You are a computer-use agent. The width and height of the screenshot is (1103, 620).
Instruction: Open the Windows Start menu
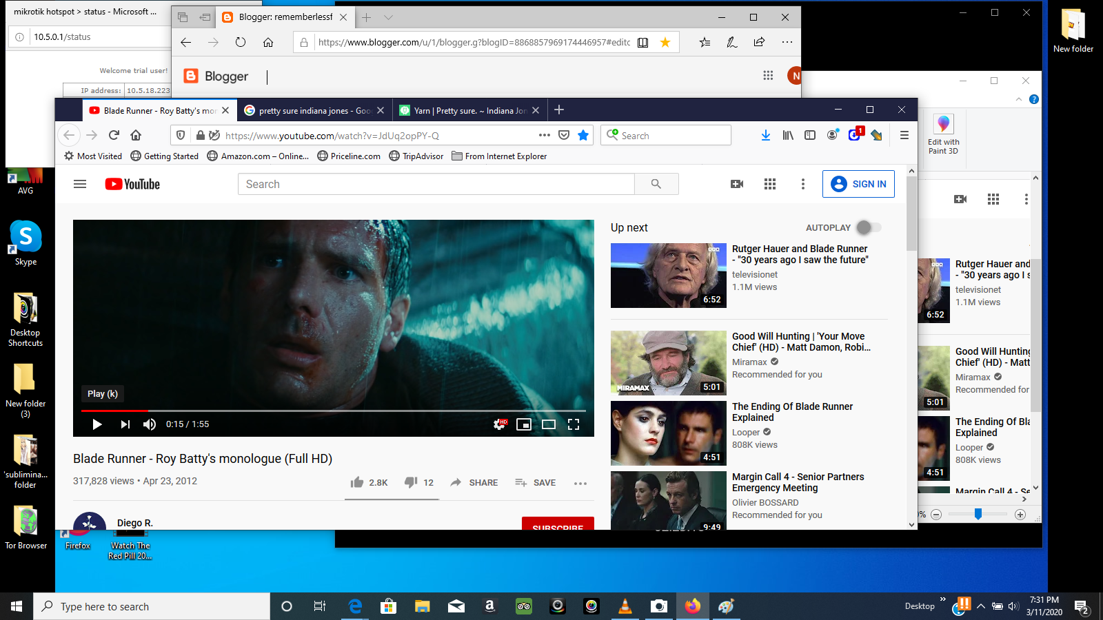click(17, 606)
